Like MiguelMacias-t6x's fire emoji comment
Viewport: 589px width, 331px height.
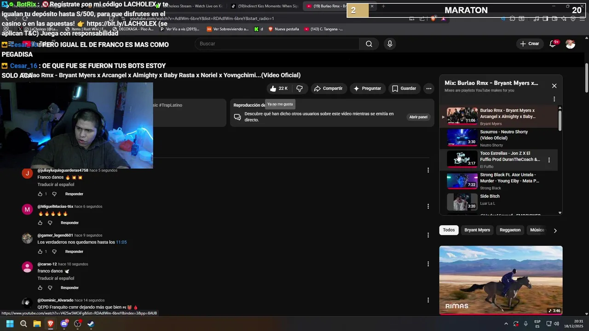pos(40,223)
